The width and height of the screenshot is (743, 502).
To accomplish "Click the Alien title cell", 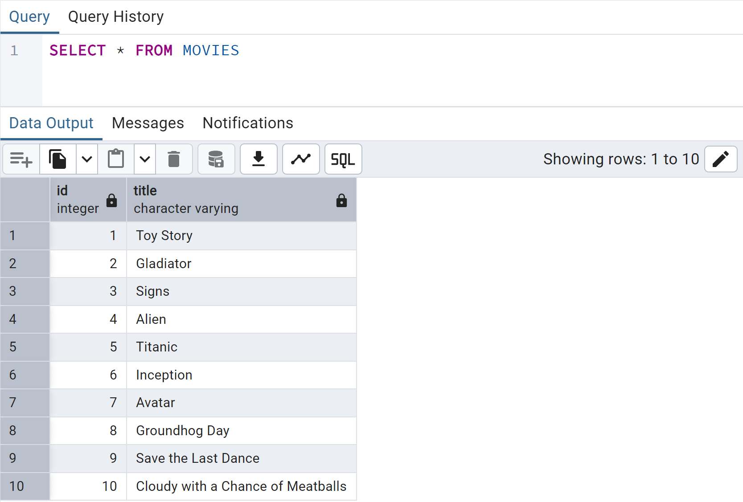I will coord(242,319).
